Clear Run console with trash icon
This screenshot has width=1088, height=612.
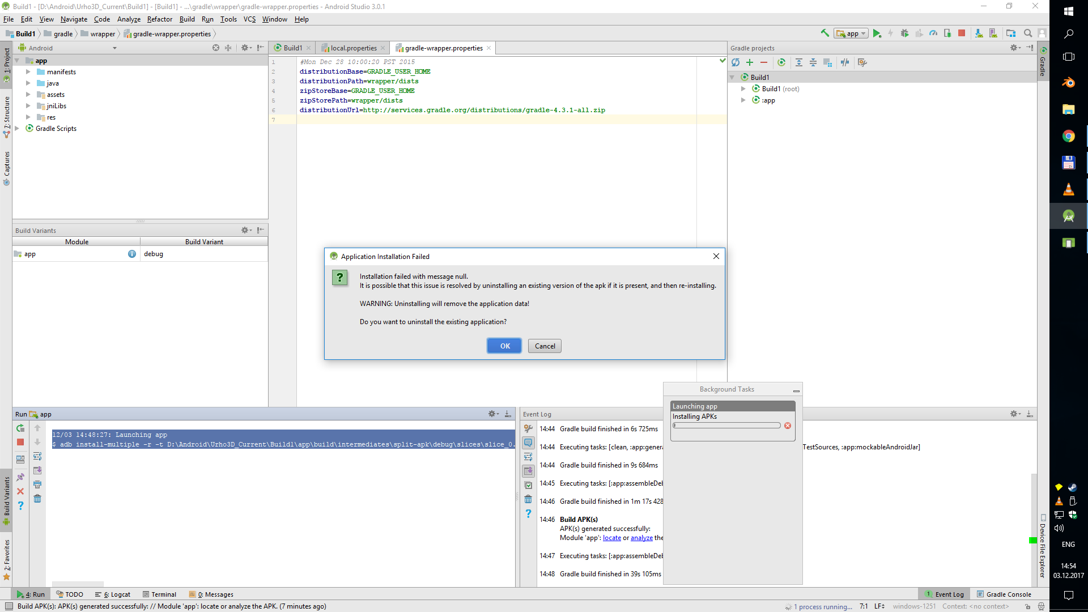[37, 499]
